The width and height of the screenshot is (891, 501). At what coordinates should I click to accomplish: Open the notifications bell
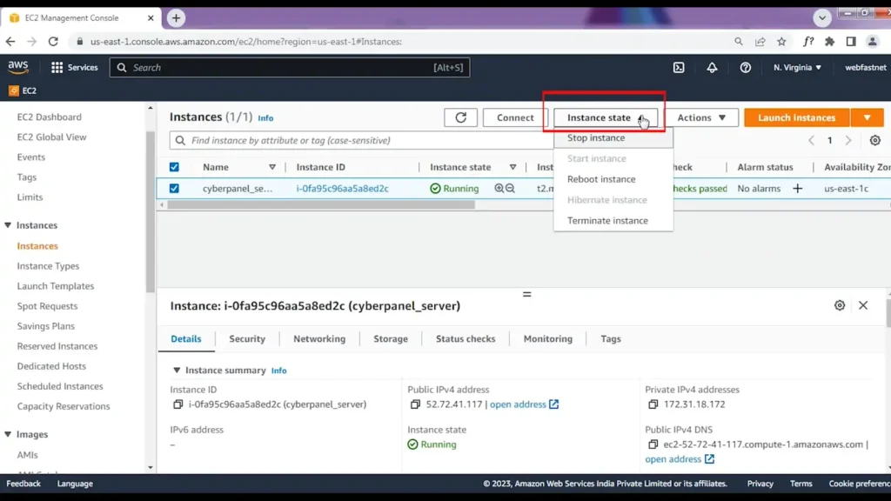click(712, 68)
